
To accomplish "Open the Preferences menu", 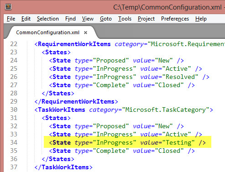I will pyautogui.click(x=175, y=19).
